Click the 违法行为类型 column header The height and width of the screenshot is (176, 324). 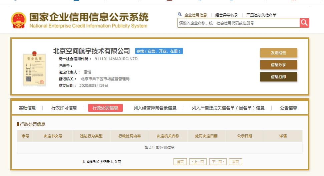(91, 136)
